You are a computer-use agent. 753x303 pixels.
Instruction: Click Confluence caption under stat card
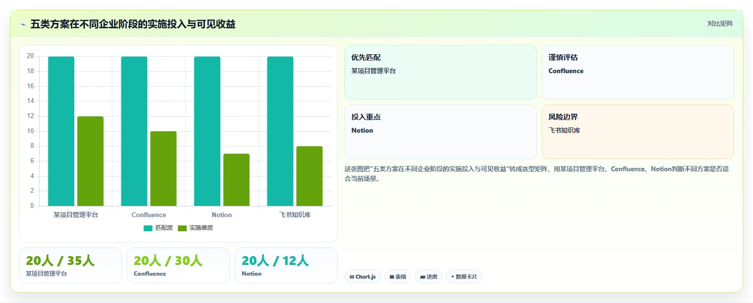[x=150, y=274]
